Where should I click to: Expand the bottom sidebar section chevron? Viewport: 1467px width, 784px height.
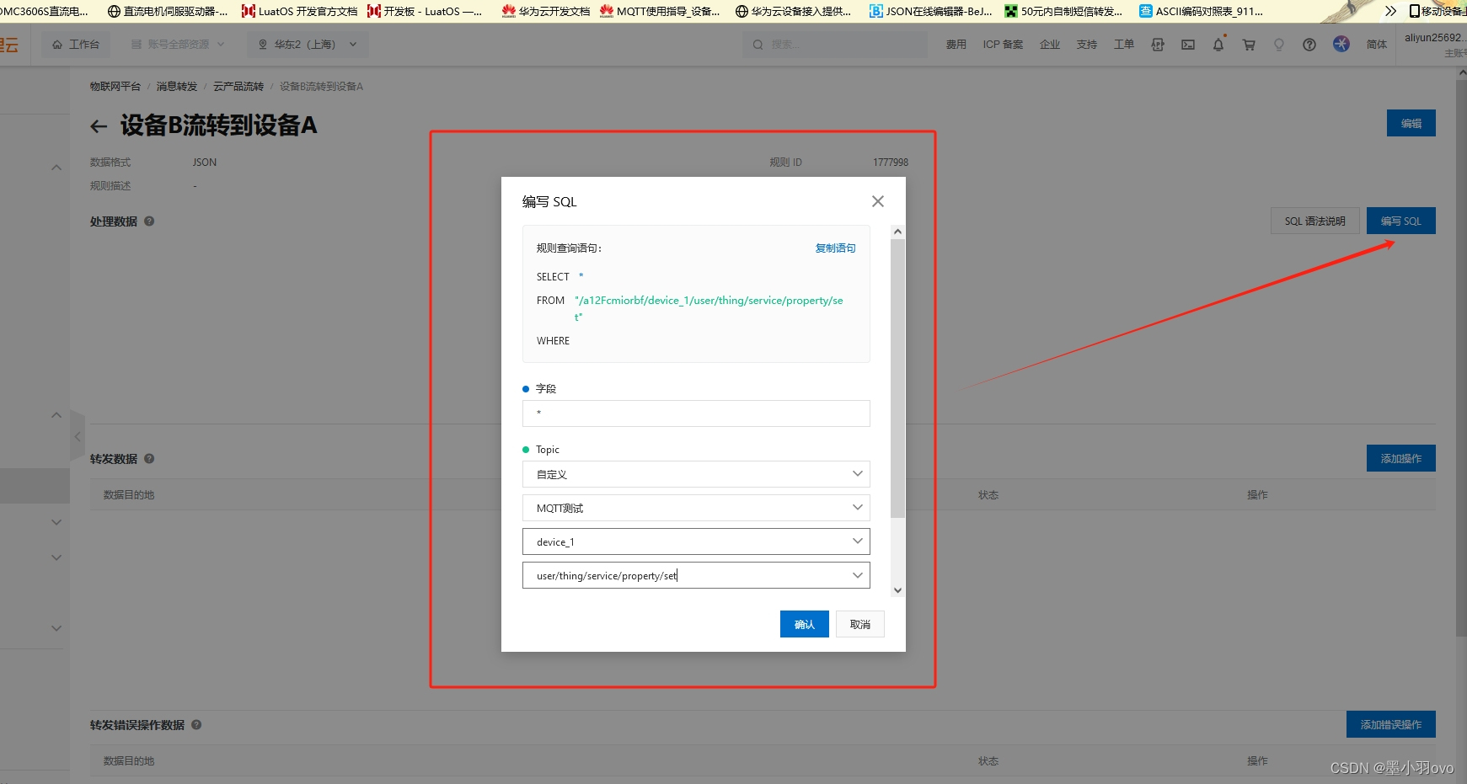(x=56, y=628)
